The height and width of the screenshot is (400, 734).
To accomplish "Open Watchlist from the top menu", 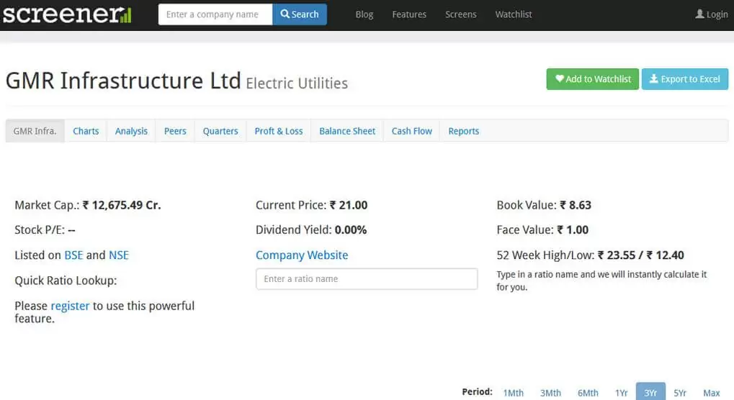I will click(514, 14).
